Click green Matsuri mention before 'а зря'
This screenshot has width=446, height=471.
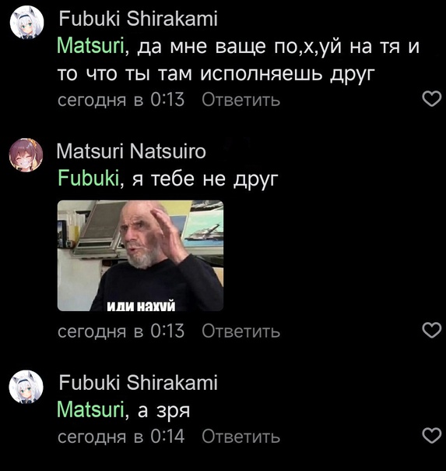tap(90, 409)
